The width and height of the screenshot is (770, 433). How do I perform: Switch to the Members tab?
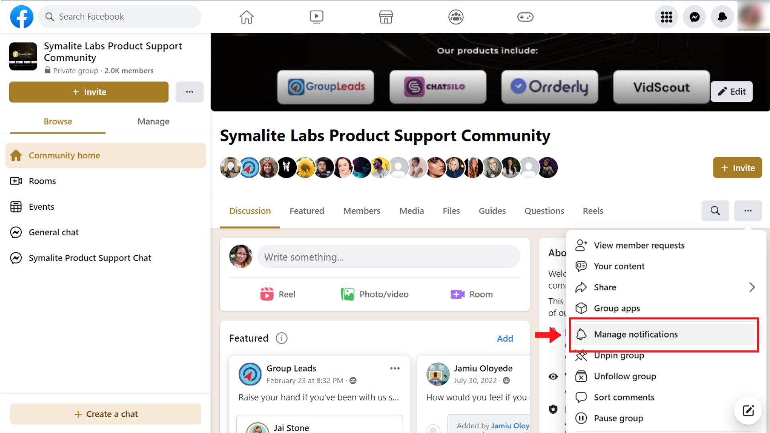point(361,211)
